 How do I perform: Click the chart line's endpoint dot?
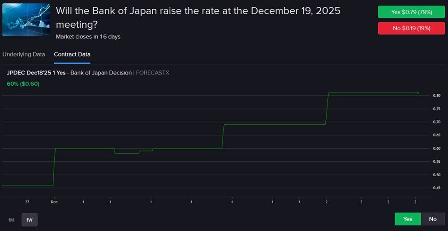(x=418, y=93)
